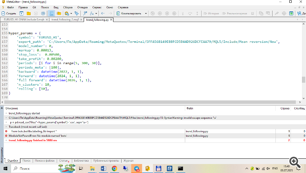Screen dimensions: 306x173
Task: Select the Статьи toolbox tab
Action: [x=64, y=161]
